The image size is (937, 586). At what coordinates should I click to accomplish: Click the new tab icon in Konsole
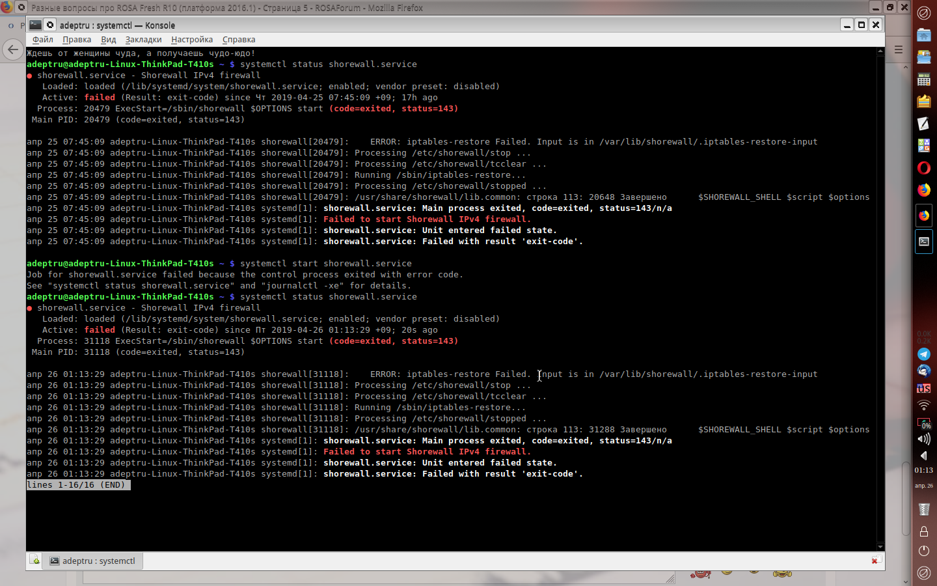point(34,560)
